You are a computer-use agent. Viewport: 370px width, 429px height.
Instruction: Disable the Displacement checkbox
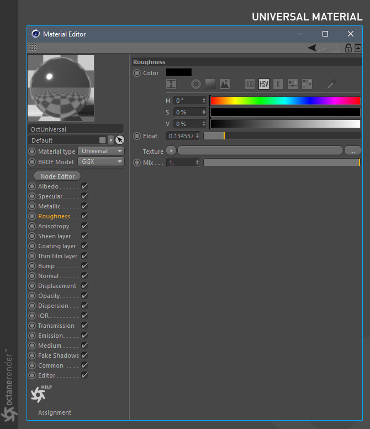[x=84, y=286]
